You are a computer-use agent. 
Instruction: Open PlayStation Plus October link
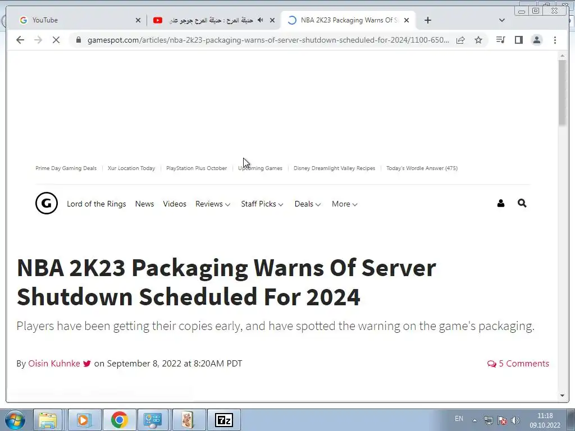click(197, 168)
